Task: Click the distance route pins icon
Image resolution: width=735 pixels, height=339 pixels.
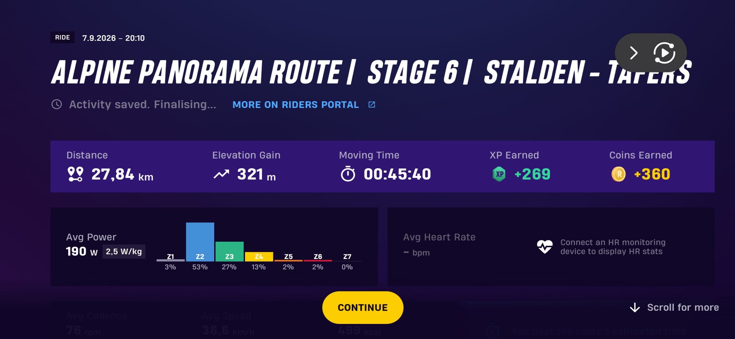Action: 75,174
